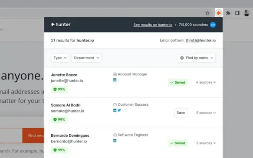
Task: Click the 21 results for hunter.io text
Action: [x=72, y=40]
